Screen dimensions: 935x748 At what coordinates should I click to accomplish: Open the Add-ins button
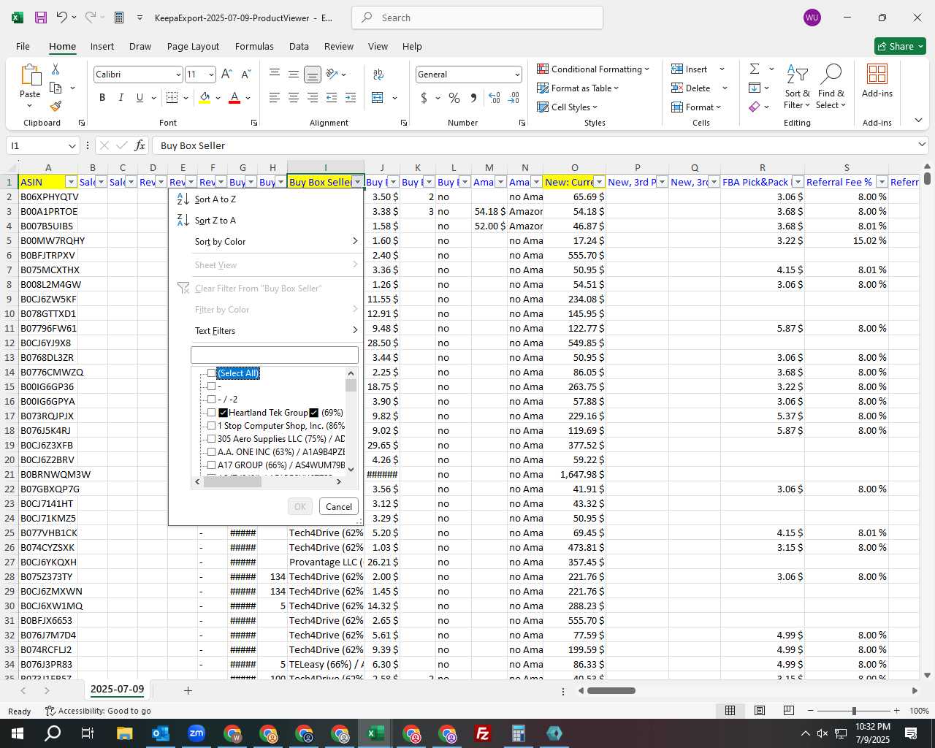click(877, 81)
